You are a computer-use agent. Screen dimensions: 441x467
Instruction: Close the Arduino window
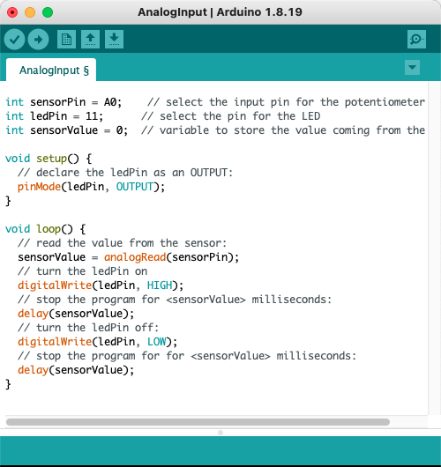click(x=12, y=12)
